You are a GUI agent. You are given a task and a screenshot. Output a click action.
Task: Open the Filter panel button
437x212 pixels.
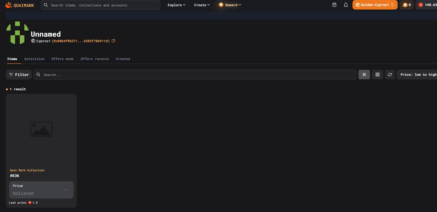click(19, 75)
